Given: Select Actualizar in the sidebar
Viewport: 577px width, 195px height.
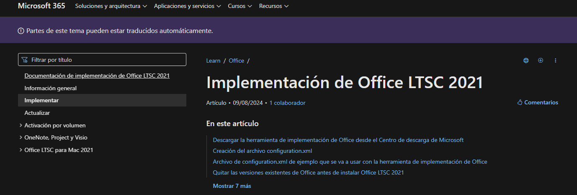Looking at the screenshot, I should coord(37,113).
